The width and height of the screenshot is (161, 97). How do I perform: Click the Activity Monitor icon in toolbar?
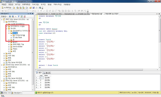click(40, 8)
